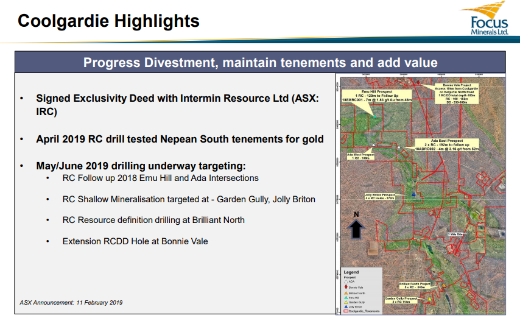Click the 'ASX Announcement: 11 February 2019' footnote
This screenshot has width=520, height=318.
click(x=71, y=303)
